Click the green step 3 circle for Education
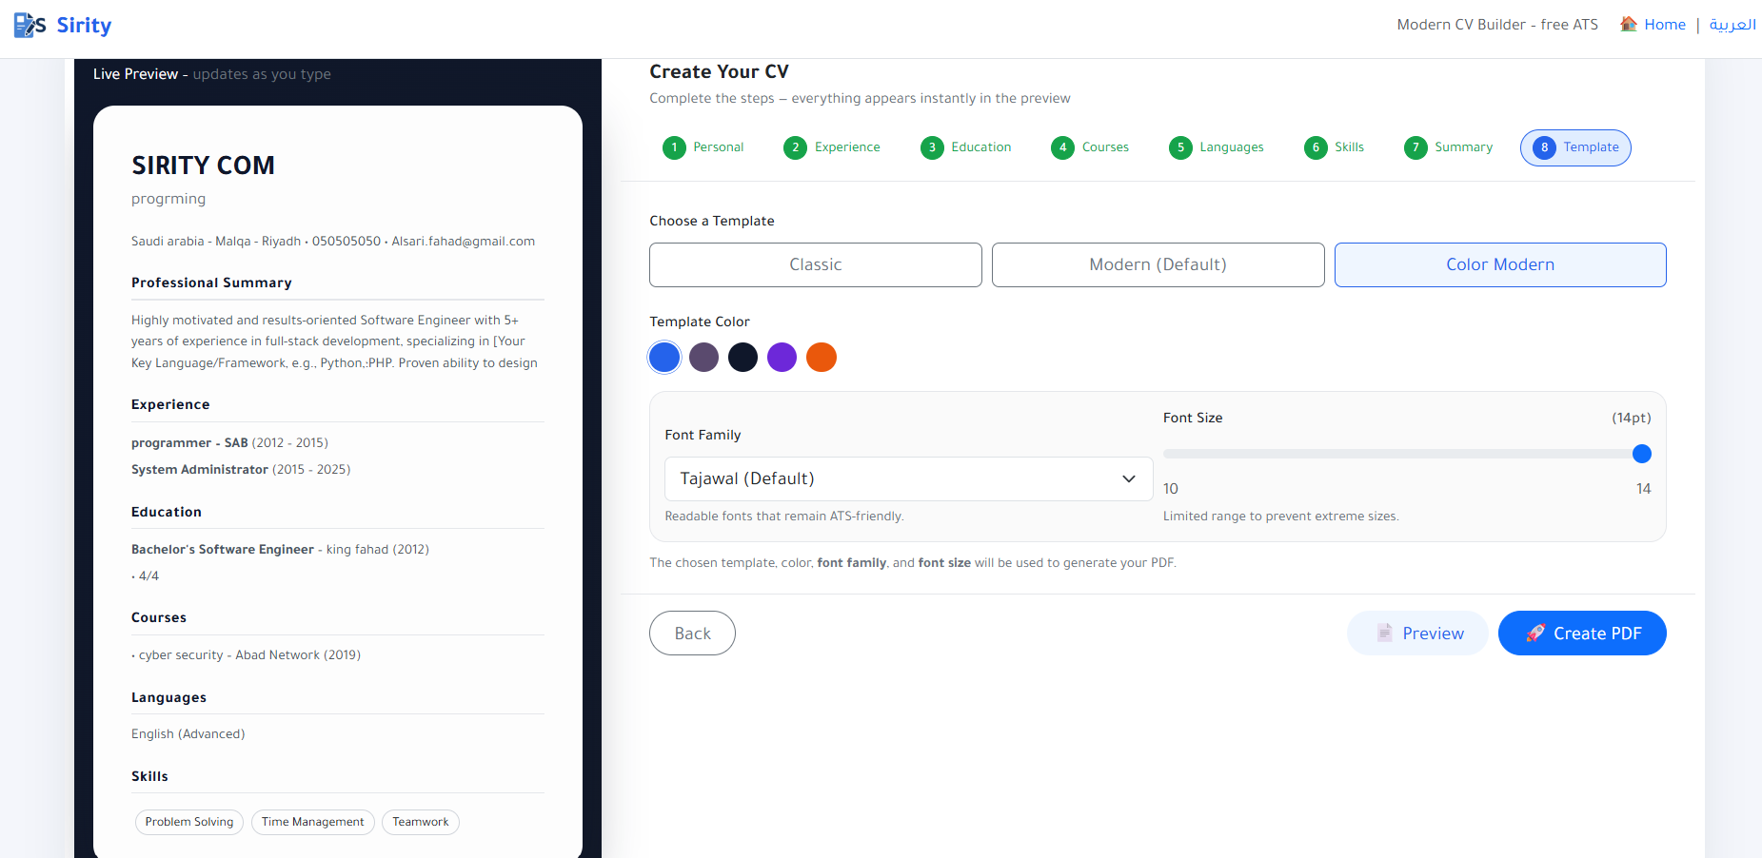Screen dimensions: 1762x858 932,147
